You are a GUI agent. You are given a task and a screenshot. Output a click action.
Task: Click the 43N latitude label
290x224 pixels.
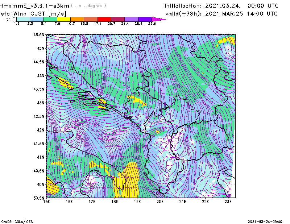(x=41, y=103)
